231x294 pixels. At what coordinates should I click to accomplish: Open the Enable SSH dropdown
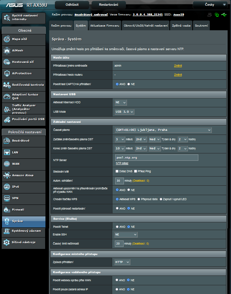pos(126,234)
